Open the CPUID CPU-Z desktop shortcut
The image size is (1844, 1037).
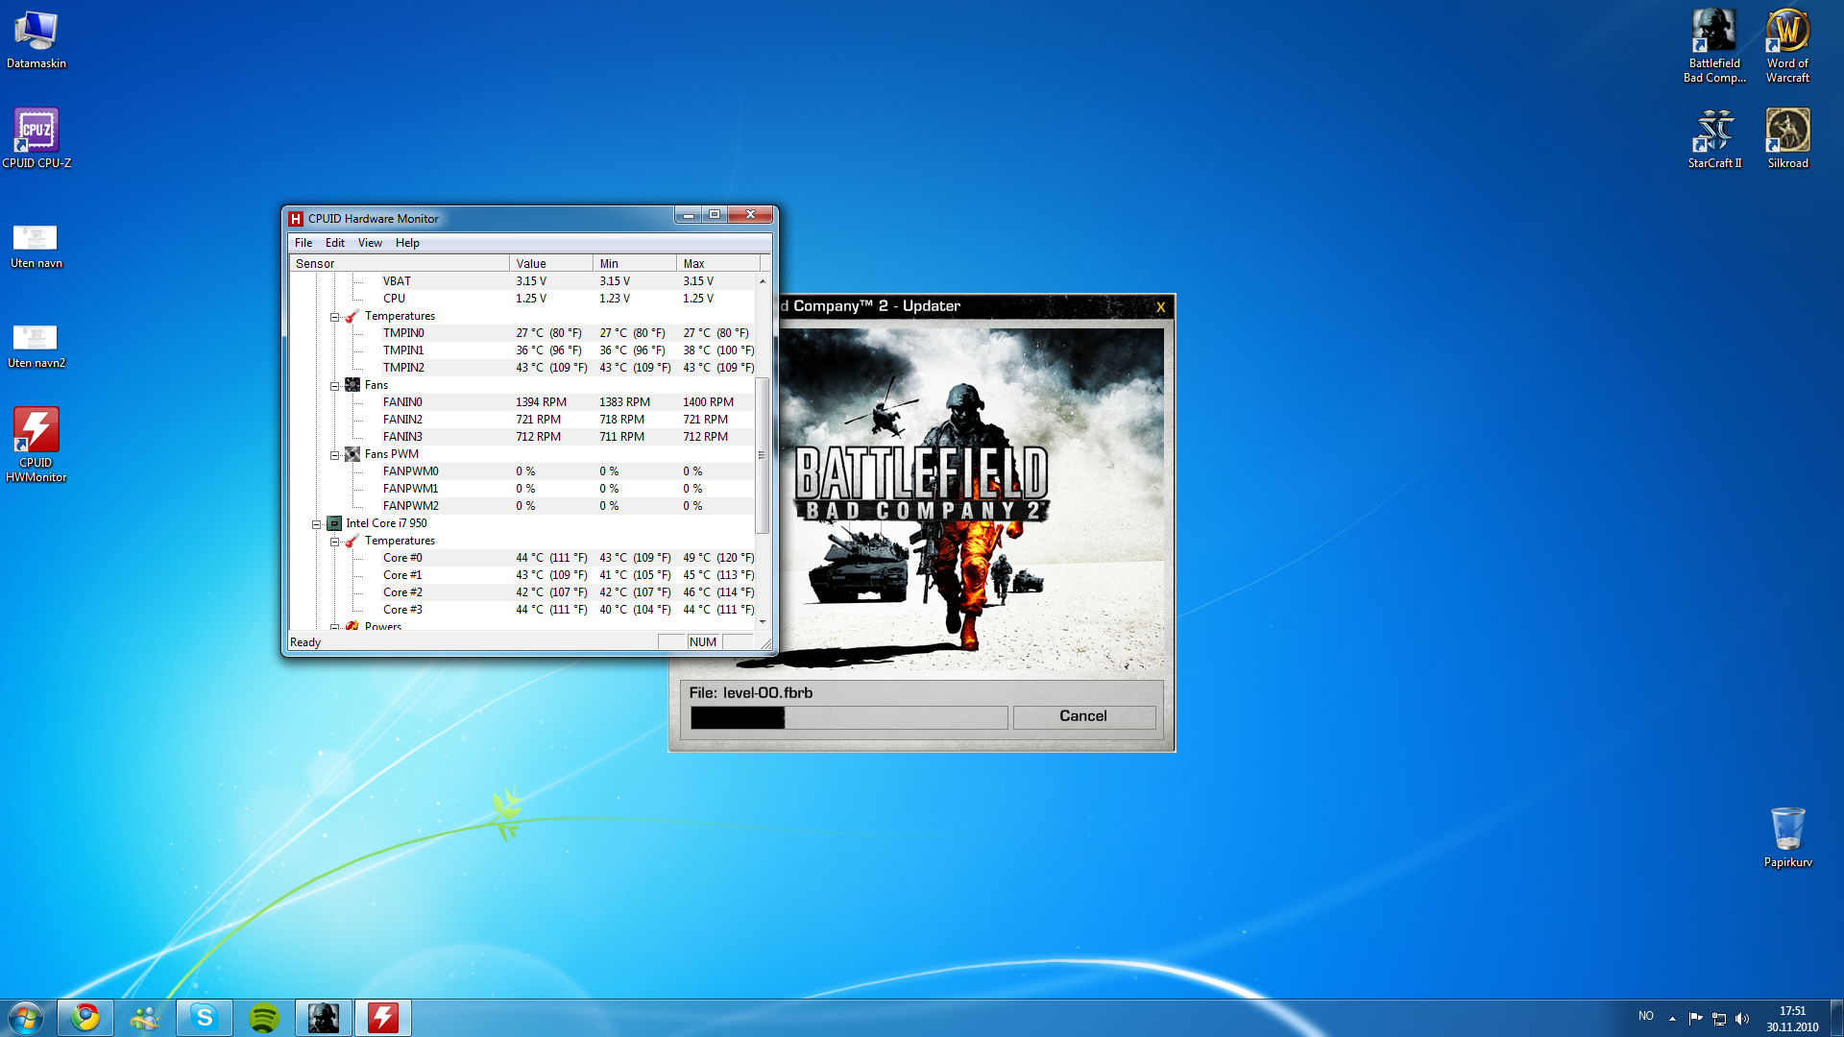click(x=36, y=138)
